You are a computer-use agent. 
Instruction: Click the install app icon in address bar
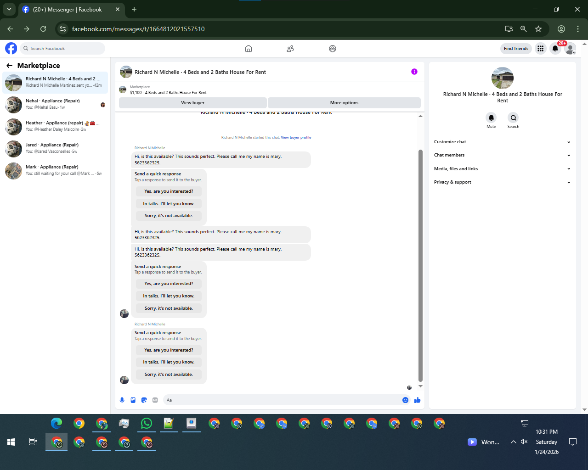pyautogui.click(x=509, y=29)
